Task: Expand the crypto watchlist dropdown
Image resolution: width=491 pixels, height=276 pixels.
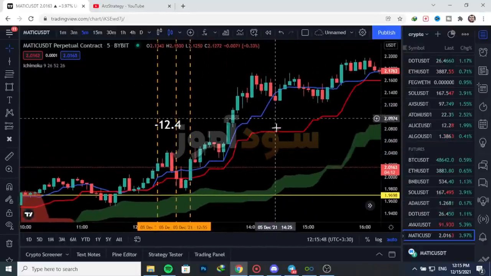Action: coord(418,34)
